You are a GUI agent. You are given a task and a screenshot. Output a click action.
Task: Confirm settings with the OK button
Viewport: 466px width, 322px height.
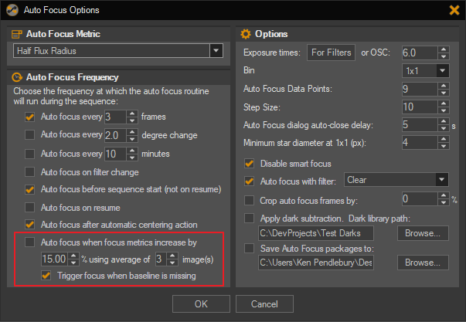click(201, 304)
